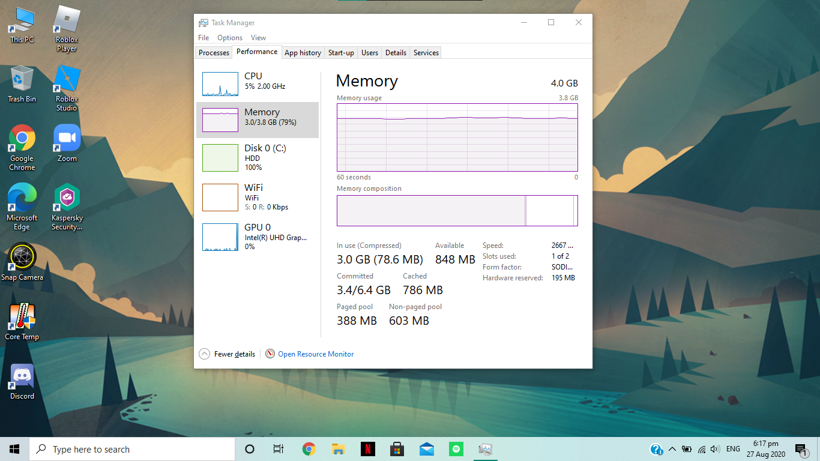The width and height of the screenshot is (820, 461).
Task: Select the CPU performance graph thumbnail
Action: click(x=220, y=85)
